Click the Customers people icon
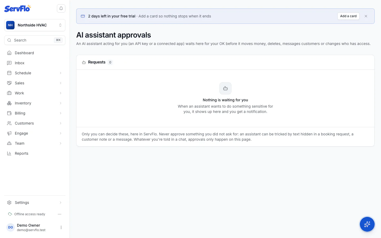381x238 pixels. click(x=9, y=123)
